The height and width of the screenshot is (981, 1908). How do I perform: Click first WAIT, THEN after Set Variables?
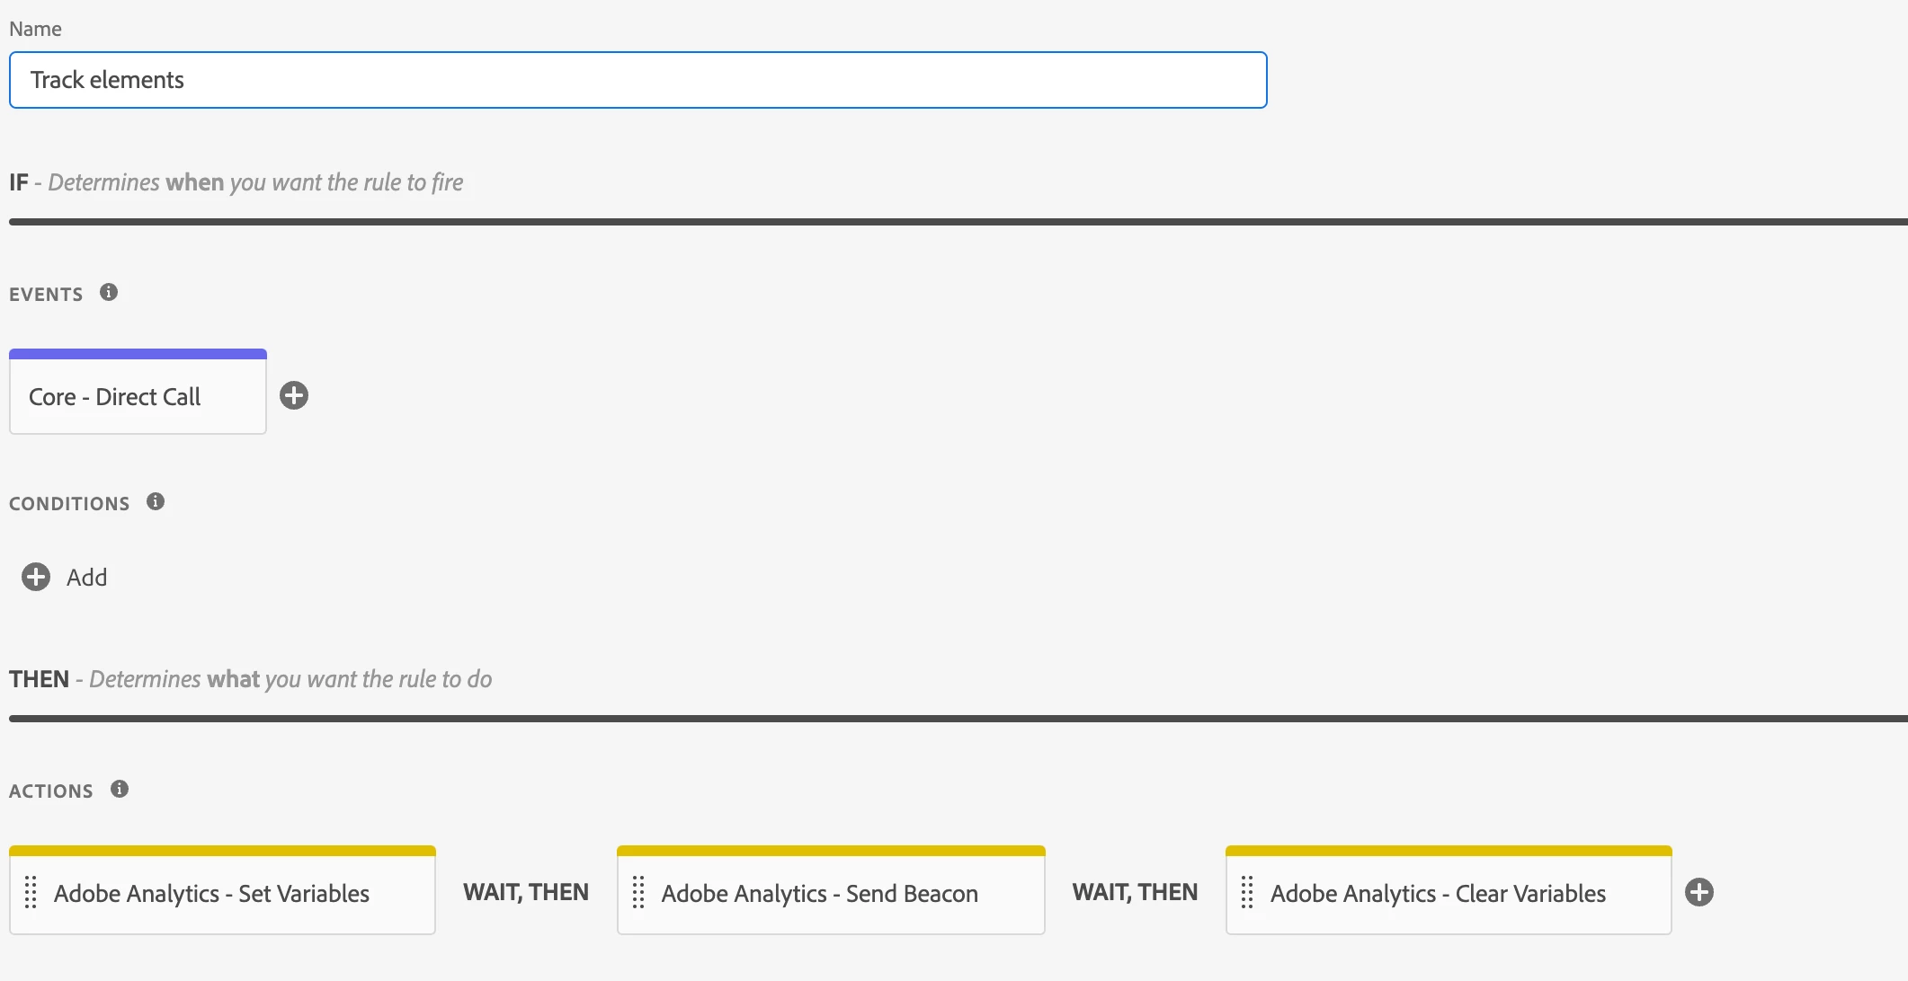click(x=526, y=892)
